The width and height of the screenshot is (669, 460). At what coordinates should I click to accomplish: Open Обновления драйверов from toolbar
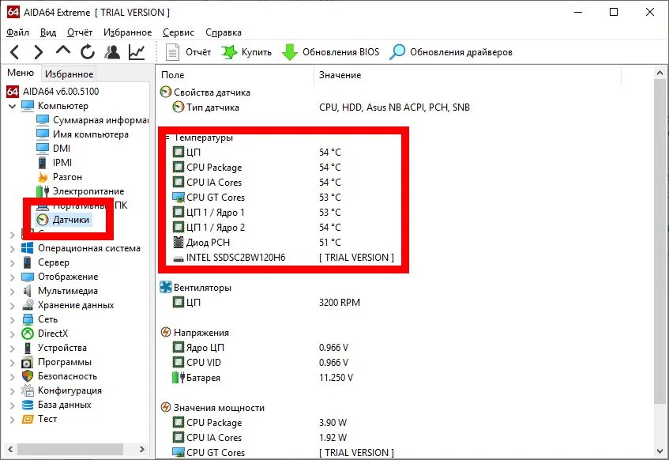[x=451, y=52]
